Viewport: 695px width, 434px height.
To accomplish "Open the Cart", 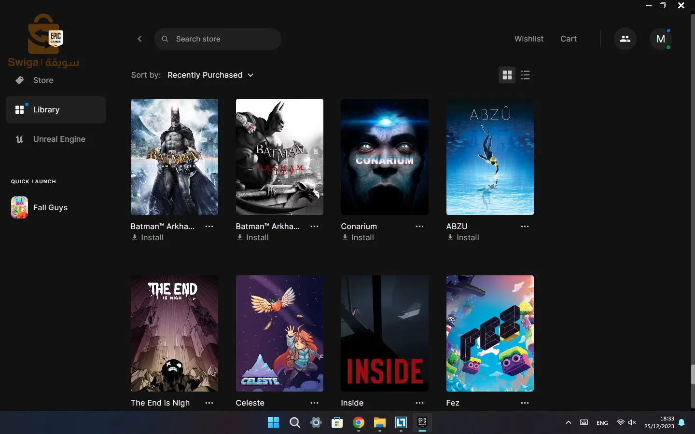I will pos(568,39).
